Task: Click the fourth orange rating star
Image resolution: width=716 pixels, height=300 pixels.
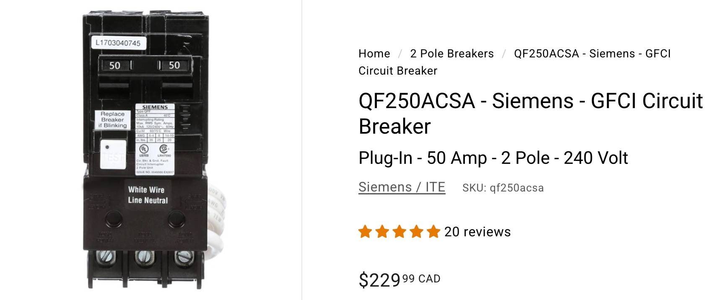Action: [x=416, y=232]
